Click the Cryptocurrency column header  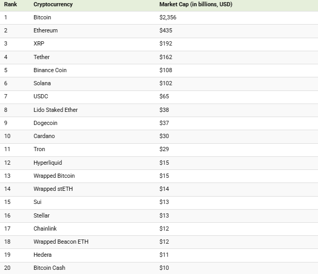click(53, 5)
